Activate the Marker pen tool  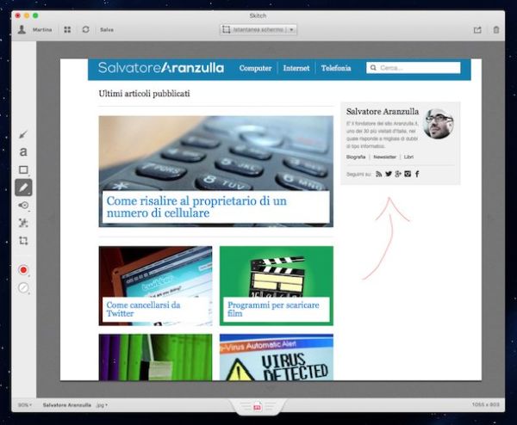tap(23, 188)
